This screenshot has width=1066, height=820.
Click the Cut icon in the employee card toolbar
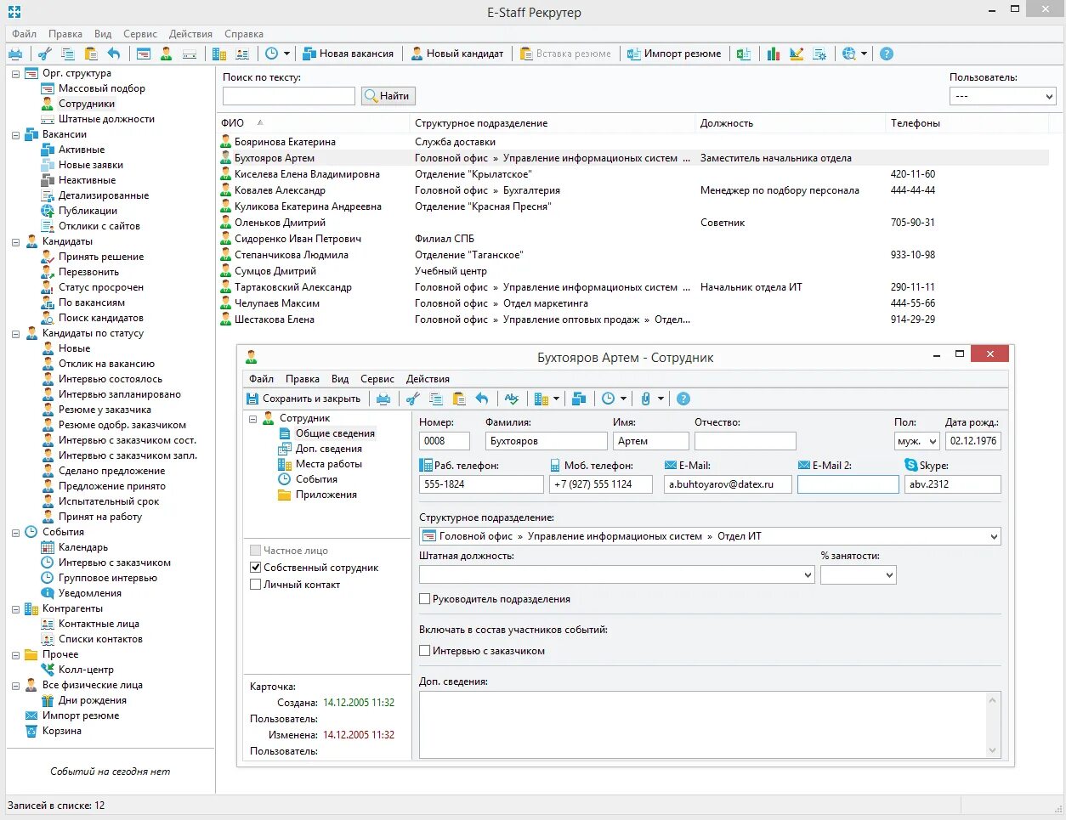[413, 399]
